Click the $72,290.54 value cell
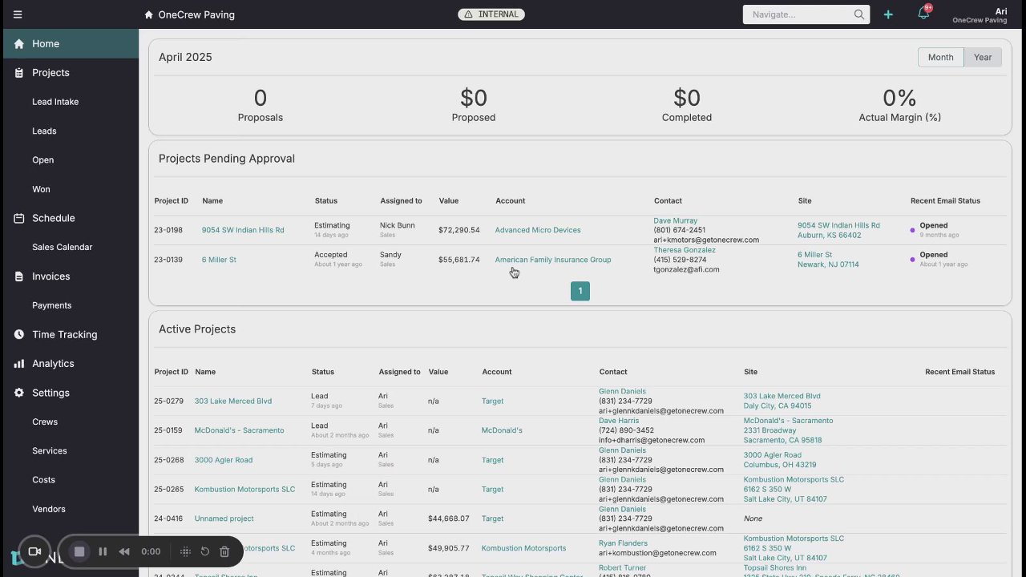 click(459, 230)
